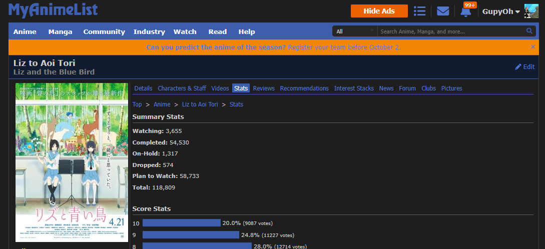Switch to the Characters & Staff tab
The image size is (545, 249).
(x=182, y=88)
